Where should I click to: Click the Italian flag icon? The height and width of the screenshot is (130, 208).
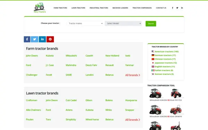pos(153,70)
